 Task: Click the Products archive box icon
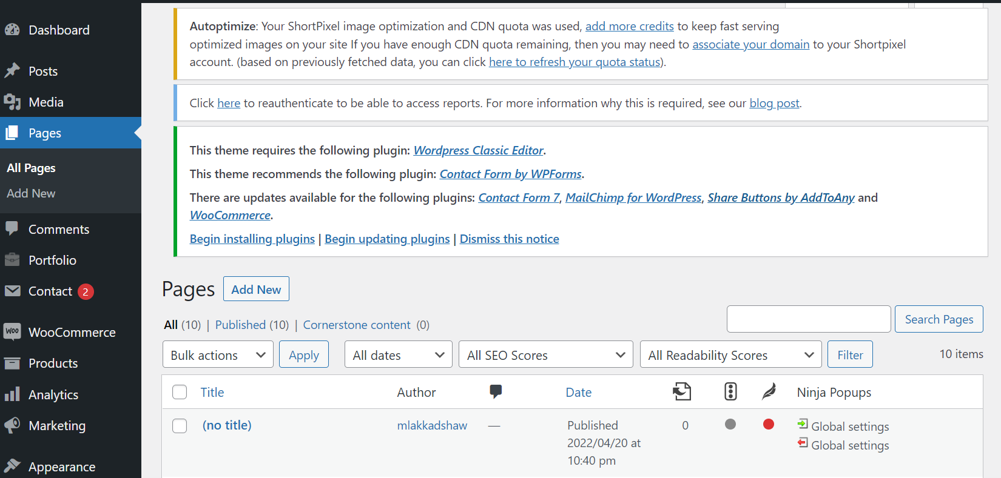(x=12, y=363)
